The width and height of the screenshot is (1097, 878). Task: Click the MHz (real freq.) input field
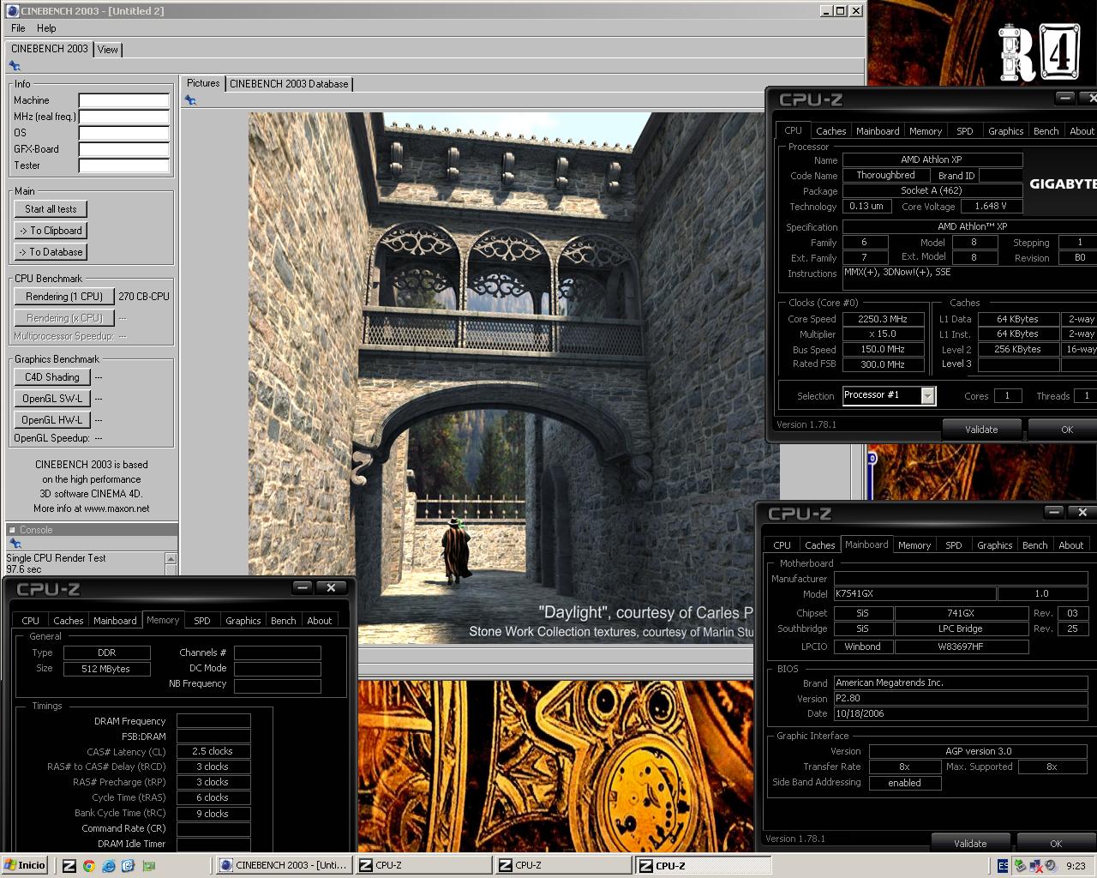(x=124, y=117)
